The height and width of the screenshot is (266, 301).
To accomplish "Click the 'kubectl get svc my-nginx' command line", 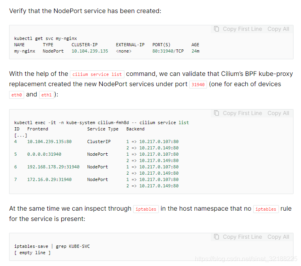I will tap(45, 38).
